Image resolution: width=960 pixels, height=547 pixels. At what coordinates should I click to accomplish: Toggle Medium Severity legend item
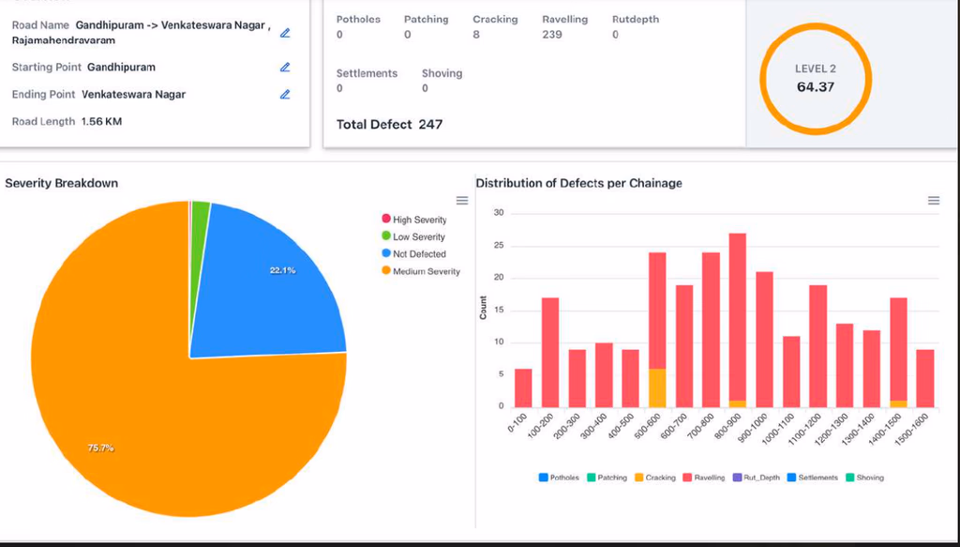421,271
